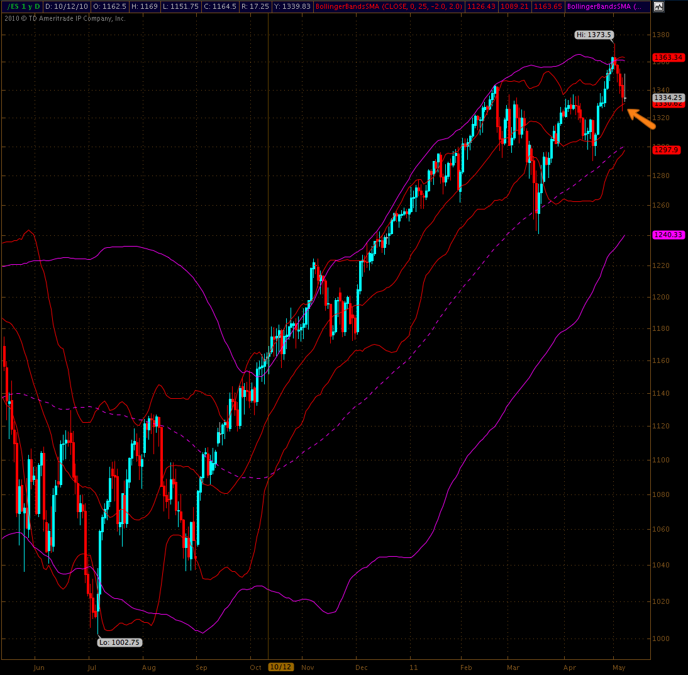Click the Feb label on time axis
The image size is (688, 675).
[x=466, y=667]
